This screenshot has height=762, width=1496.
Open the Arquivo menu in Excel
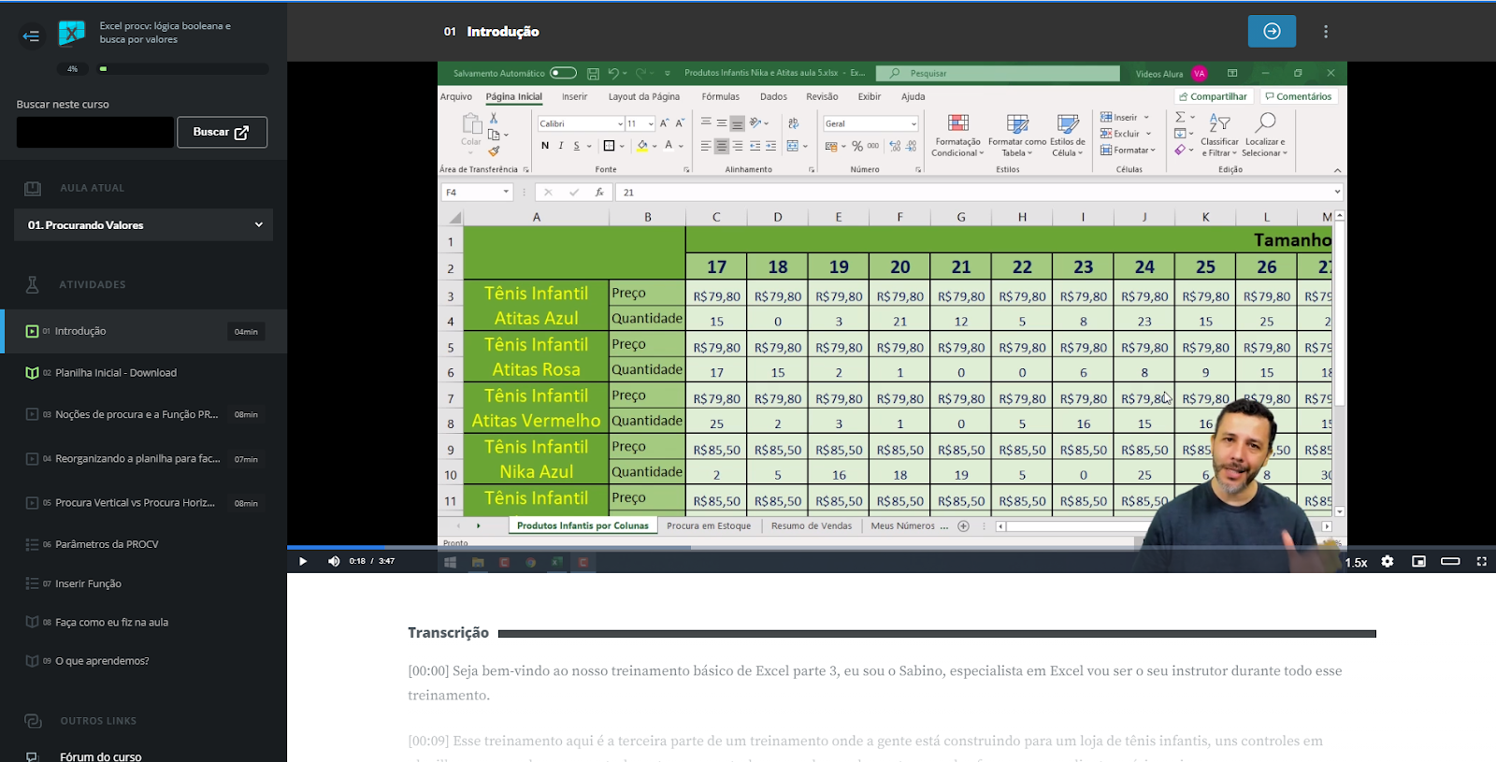456,96
